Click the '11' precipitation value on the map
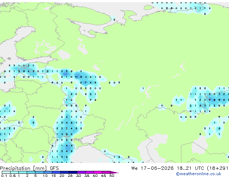The height and width of the screenshot is (177, 229). pyautogui.click(x=76, y=77)
